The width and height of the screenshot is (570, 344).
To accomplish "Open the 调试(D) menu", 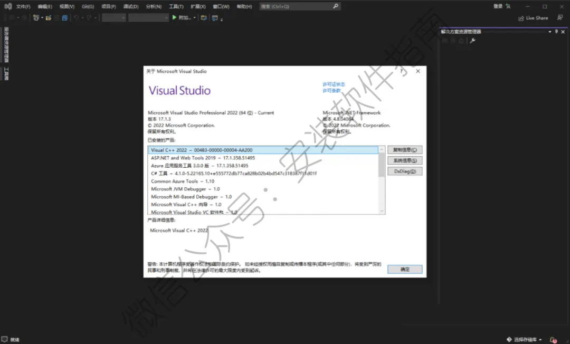I will pos(131,6).
